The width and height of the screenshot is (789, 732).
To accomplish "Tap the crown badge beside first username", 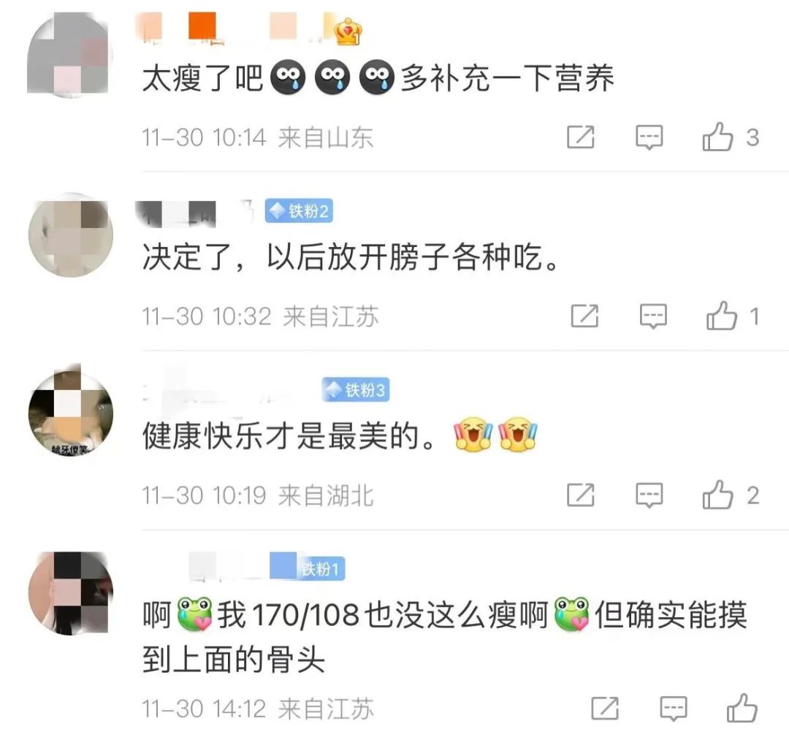I will pyautogui.click(x=348, y=31).
